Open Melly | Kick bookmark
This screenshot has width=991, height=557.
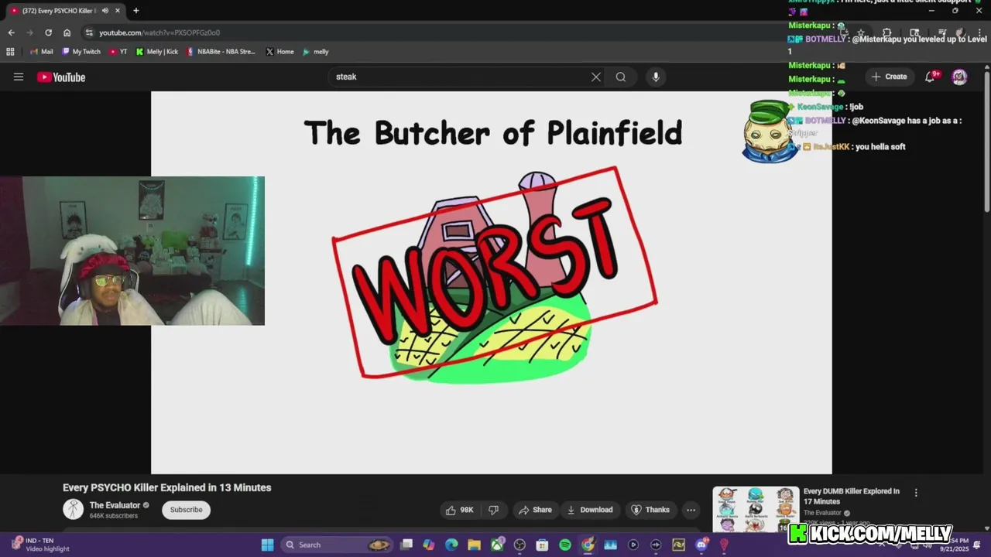157,52
